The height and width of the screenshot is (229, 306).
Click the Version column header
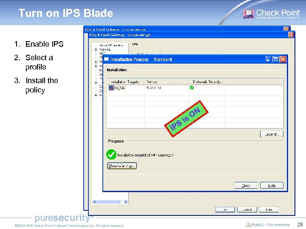click(166, 82)
